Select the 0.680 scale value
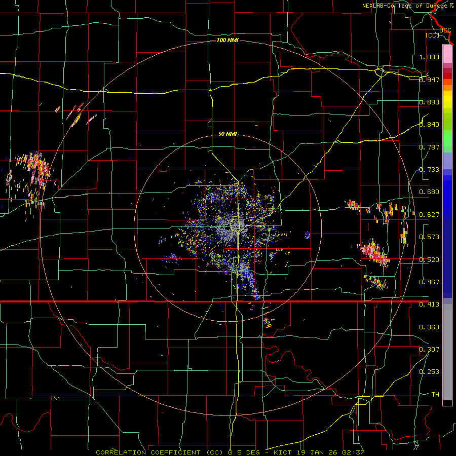The height and width of the screenshot is (456, 456). [429, 192]
